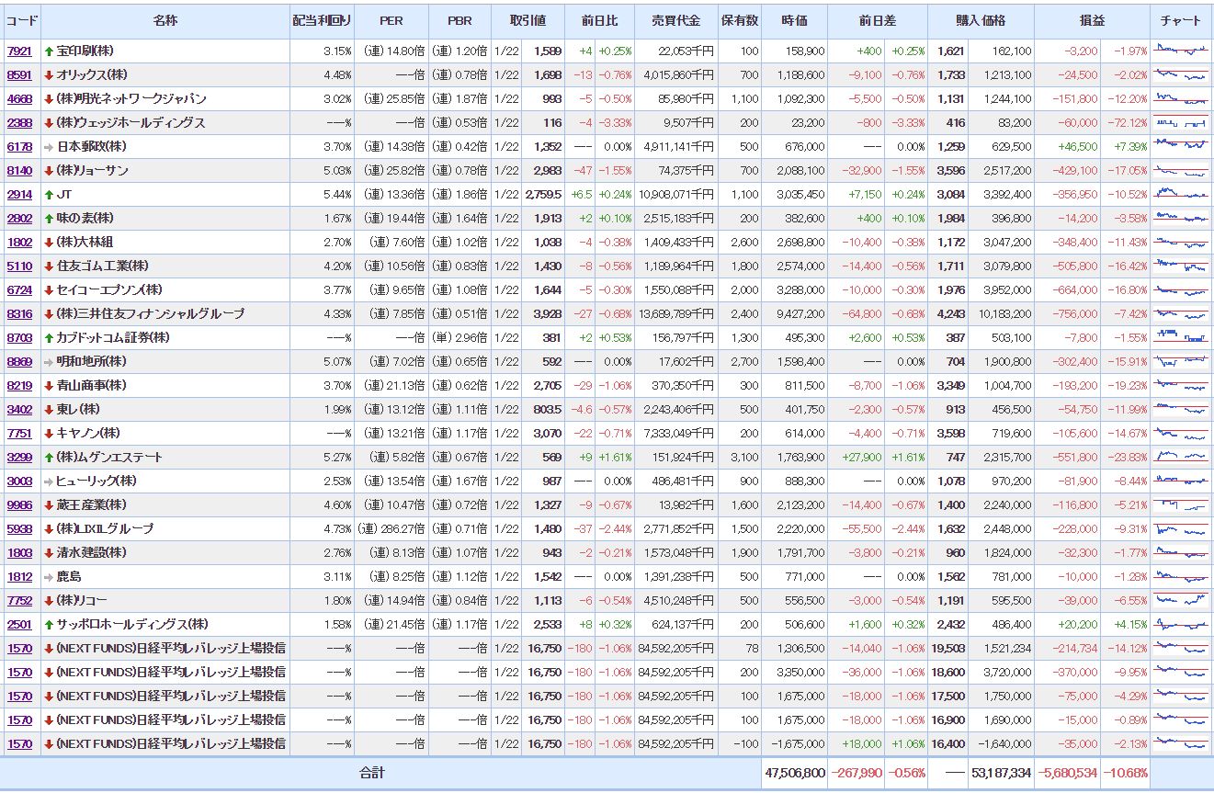Viewport: 1214px width, 793px height.
Task: Open stock code link 5938
Action: [x=19, y=528]
